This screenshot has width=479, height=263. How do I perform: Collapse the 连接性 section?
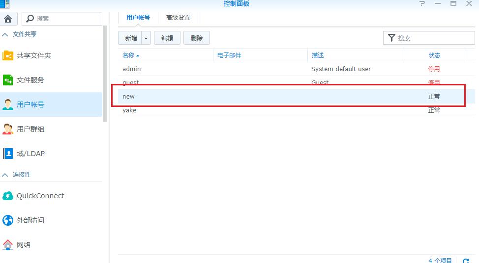click(5, 175)
